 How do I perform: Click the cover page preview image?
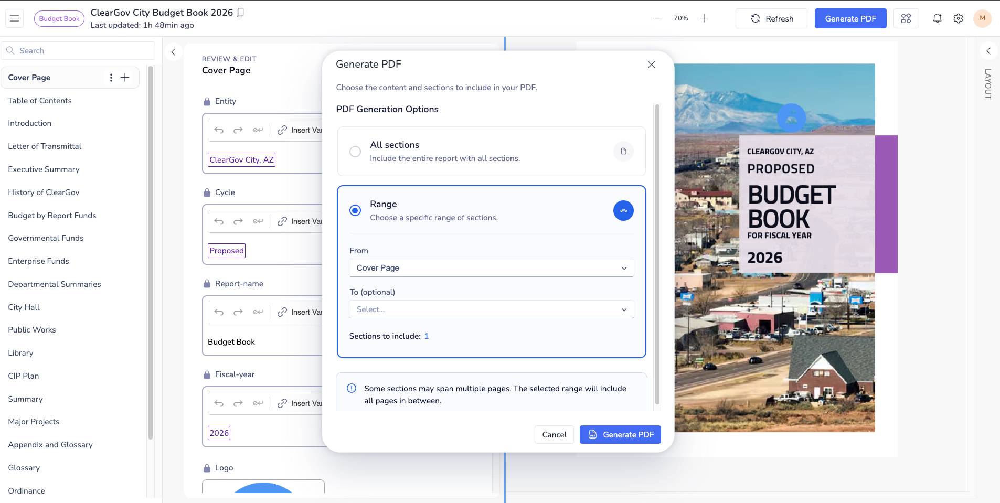[x=775, y=248]
